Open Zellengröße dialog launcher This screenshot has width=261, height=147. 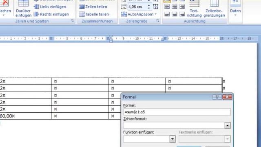pos(157,21)
